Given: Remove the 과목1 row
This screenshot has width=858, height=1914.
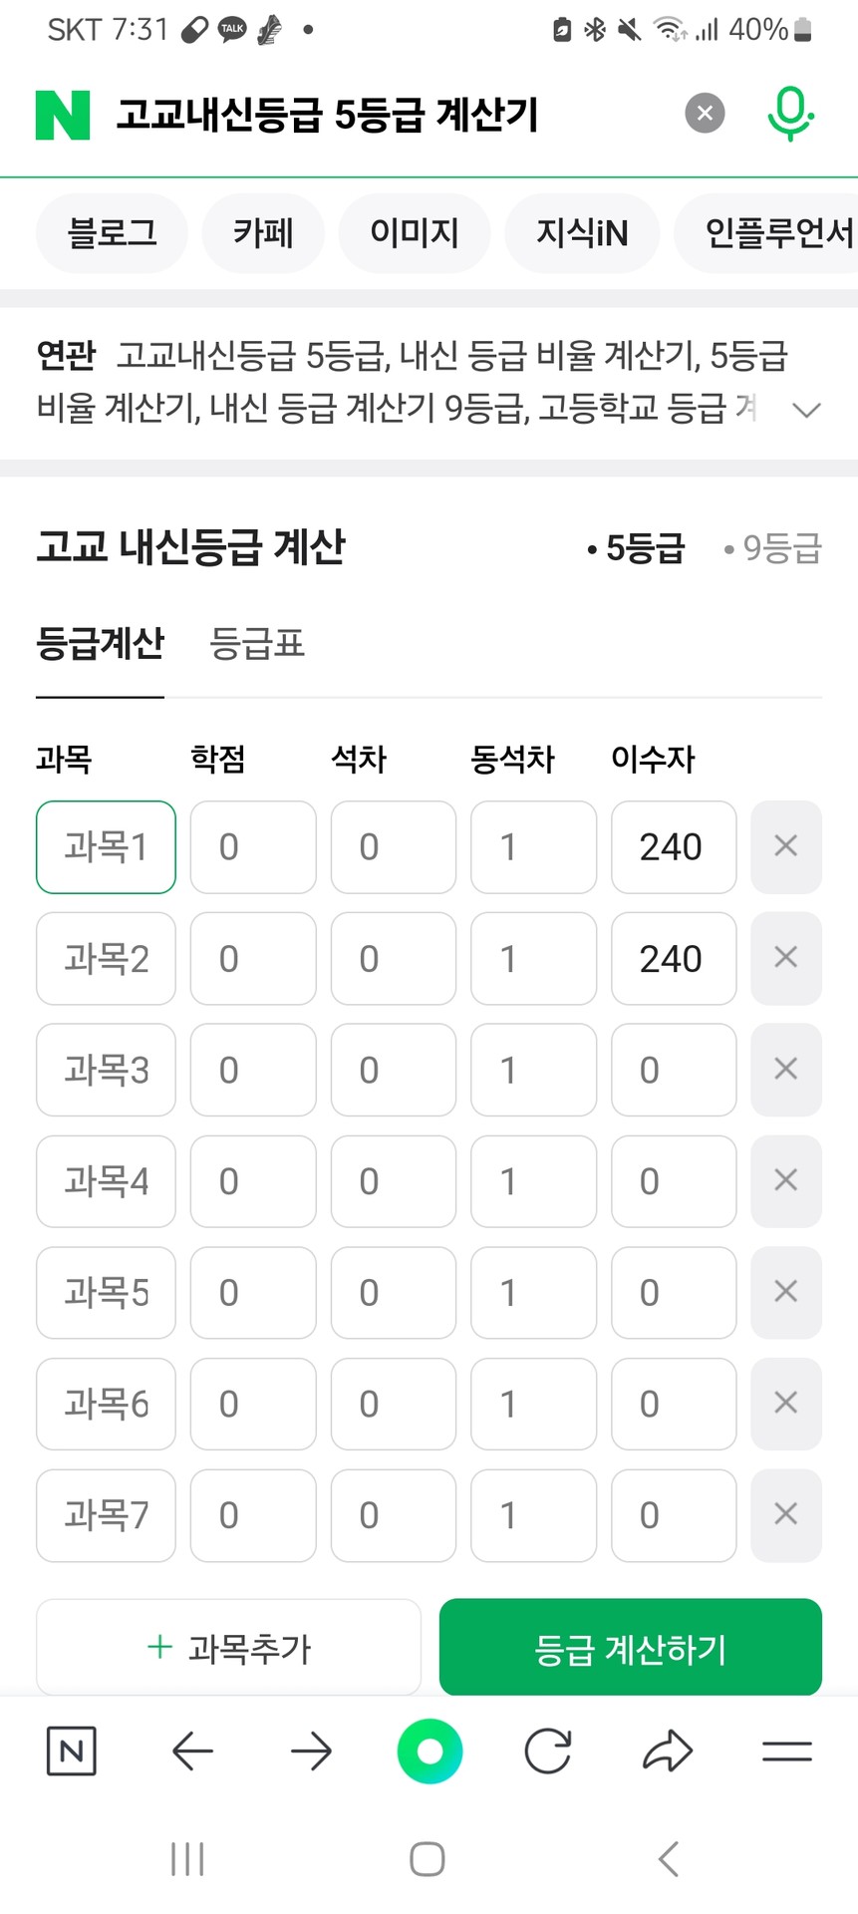Looking at the screenshot, I should point(785,846).
